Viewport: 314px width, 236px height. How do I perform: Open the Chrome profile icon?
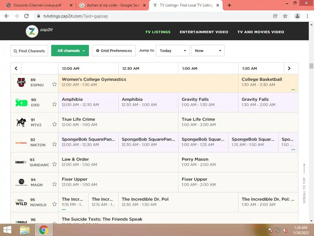point(297,16)
